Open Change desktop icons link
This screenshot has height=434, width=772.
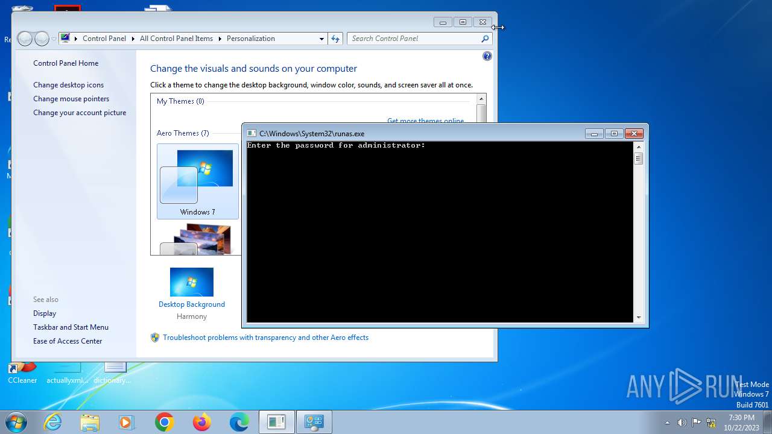(x=68, y=85)
